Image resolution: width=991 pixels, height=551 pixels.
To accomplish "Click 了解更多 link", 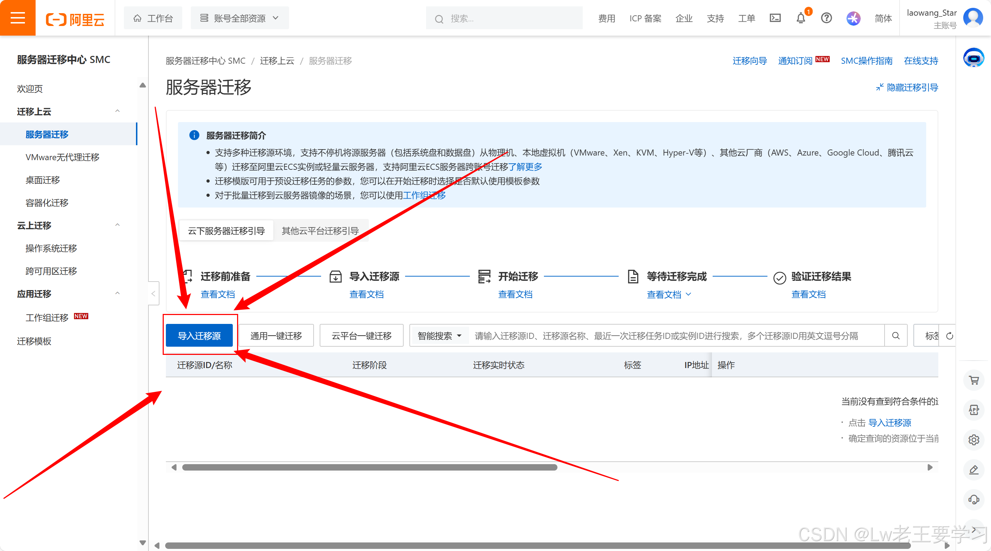I will tap(525, 167).
